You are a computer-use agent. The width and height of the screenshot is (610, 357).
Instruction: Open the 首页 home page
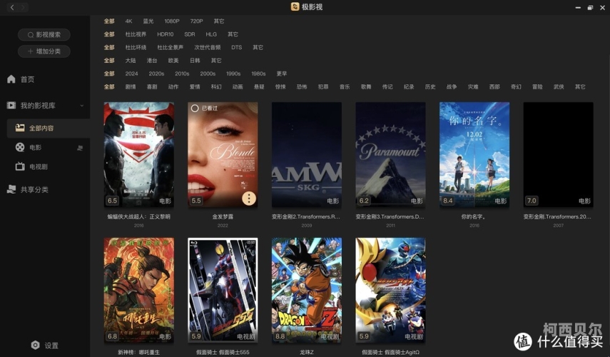click(21, 79)
